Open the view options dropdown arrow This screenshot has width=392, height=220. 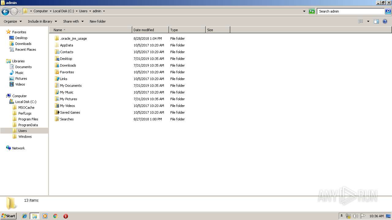[x=368, y=21]
